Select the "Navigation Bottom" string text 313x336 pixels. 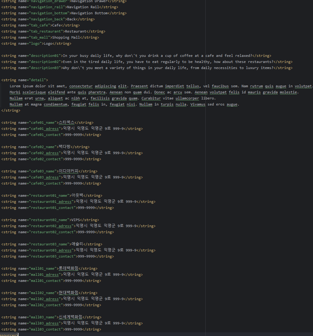tap(89, 13)
